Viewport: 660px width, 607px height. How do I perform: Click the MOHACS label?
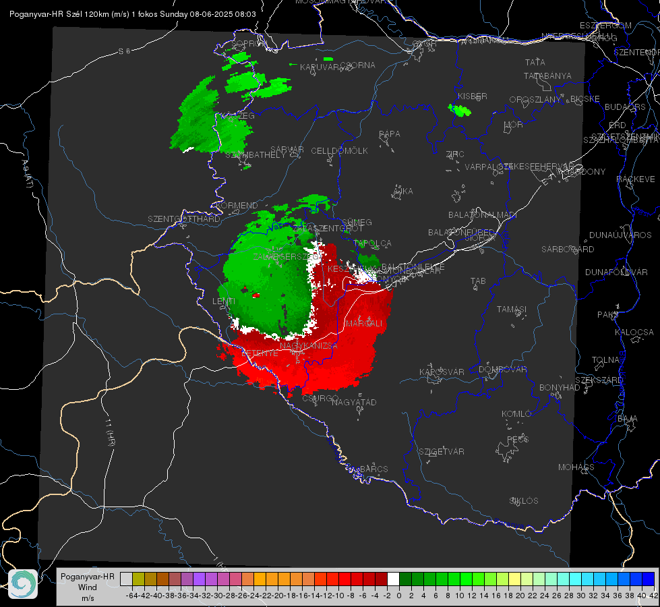[576, 467]
